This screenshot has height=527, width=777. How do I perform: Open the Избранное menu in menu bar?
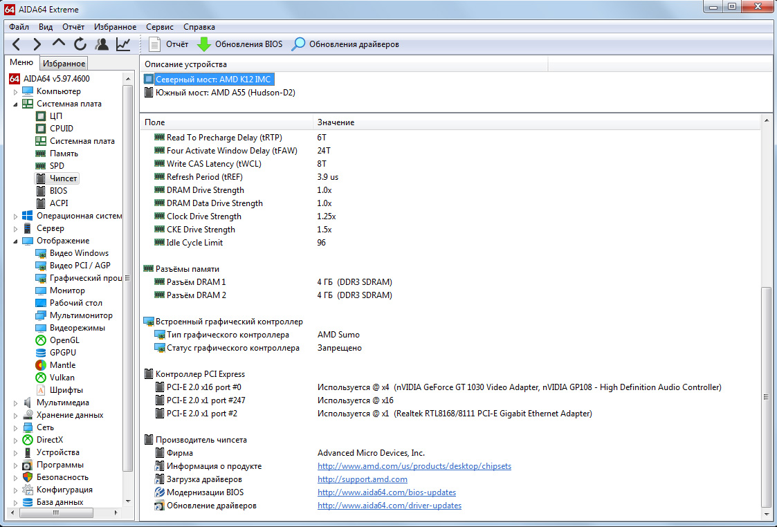pos(115,27)
